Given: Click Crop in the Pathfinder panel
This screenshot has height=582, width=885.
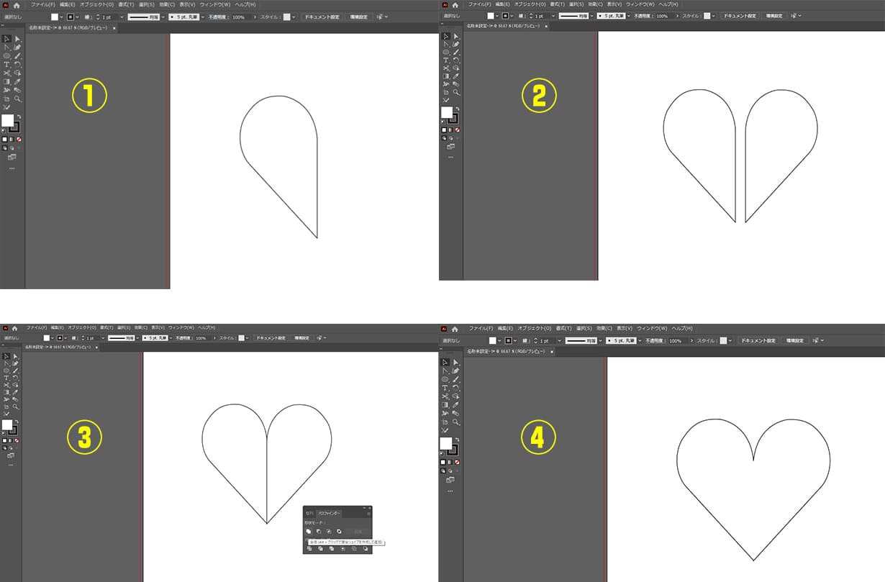Looking at the screenshot, I should pyautogui.click(x=343, y=549).
